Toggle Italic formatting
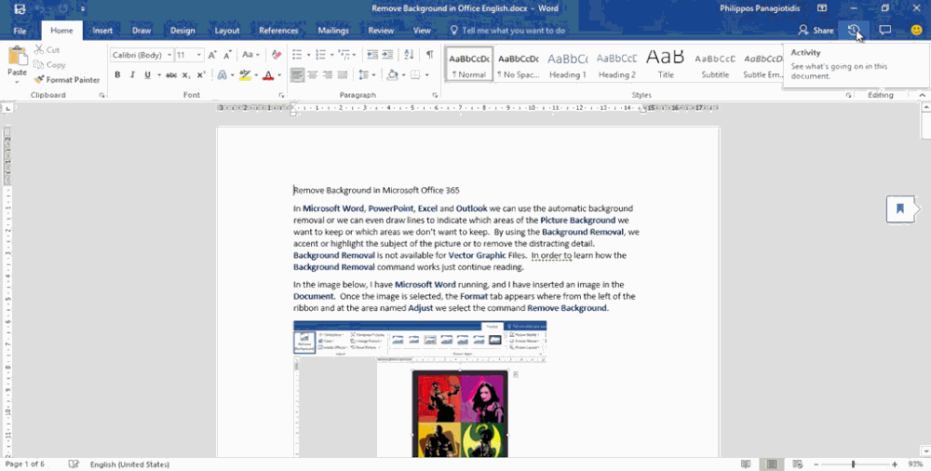Viewport: 931px width, 471px height. click(x=132, y=74)
